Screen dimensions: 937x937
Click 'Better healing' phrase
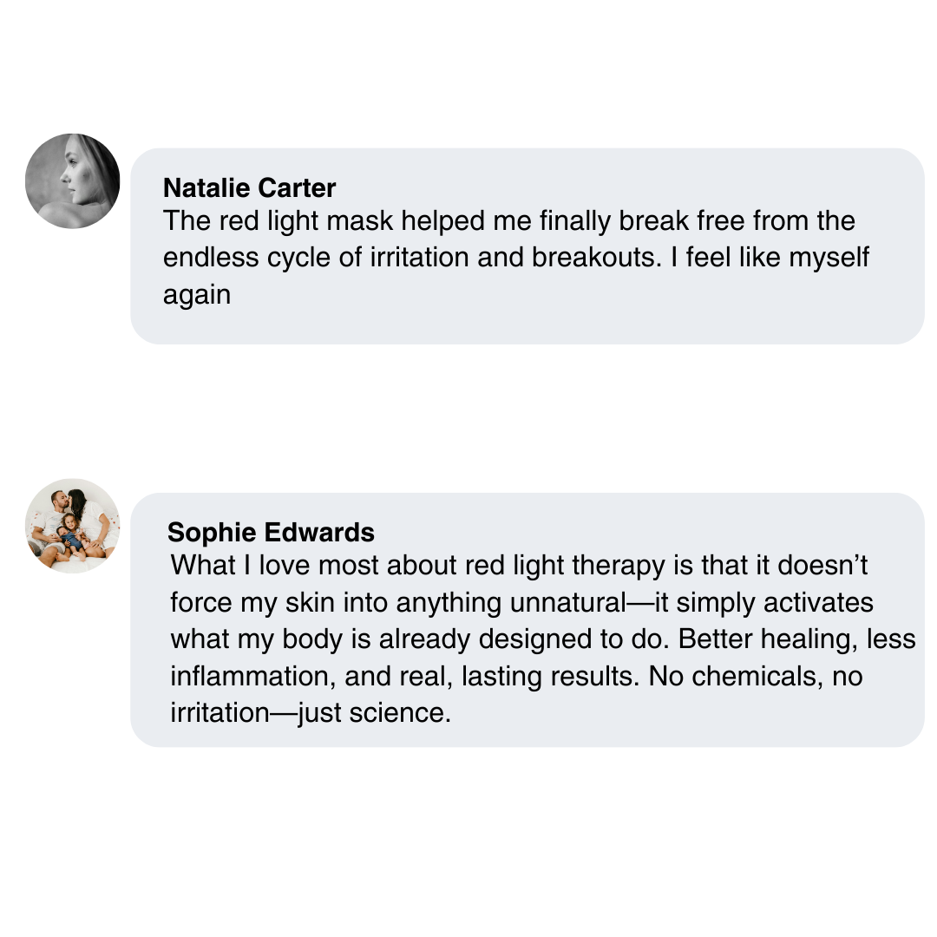pyautogui.click(x=763, y=639)
